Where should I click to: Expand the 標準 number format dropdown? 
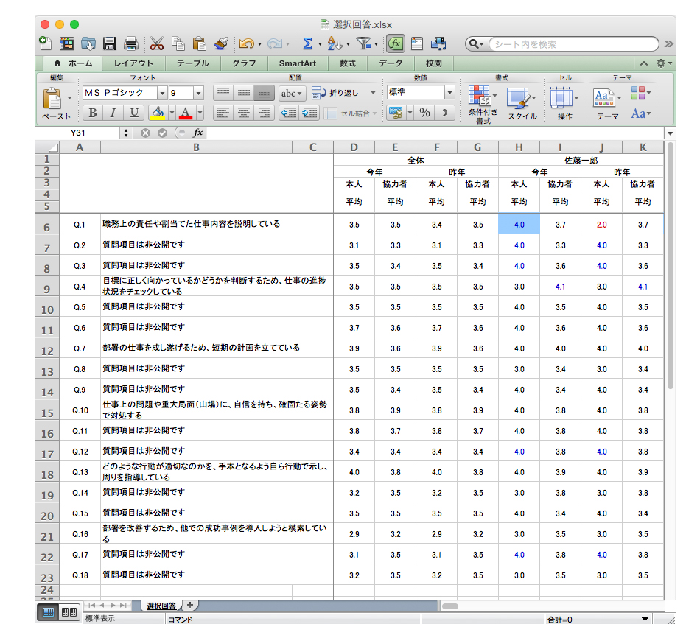[449, 93]
